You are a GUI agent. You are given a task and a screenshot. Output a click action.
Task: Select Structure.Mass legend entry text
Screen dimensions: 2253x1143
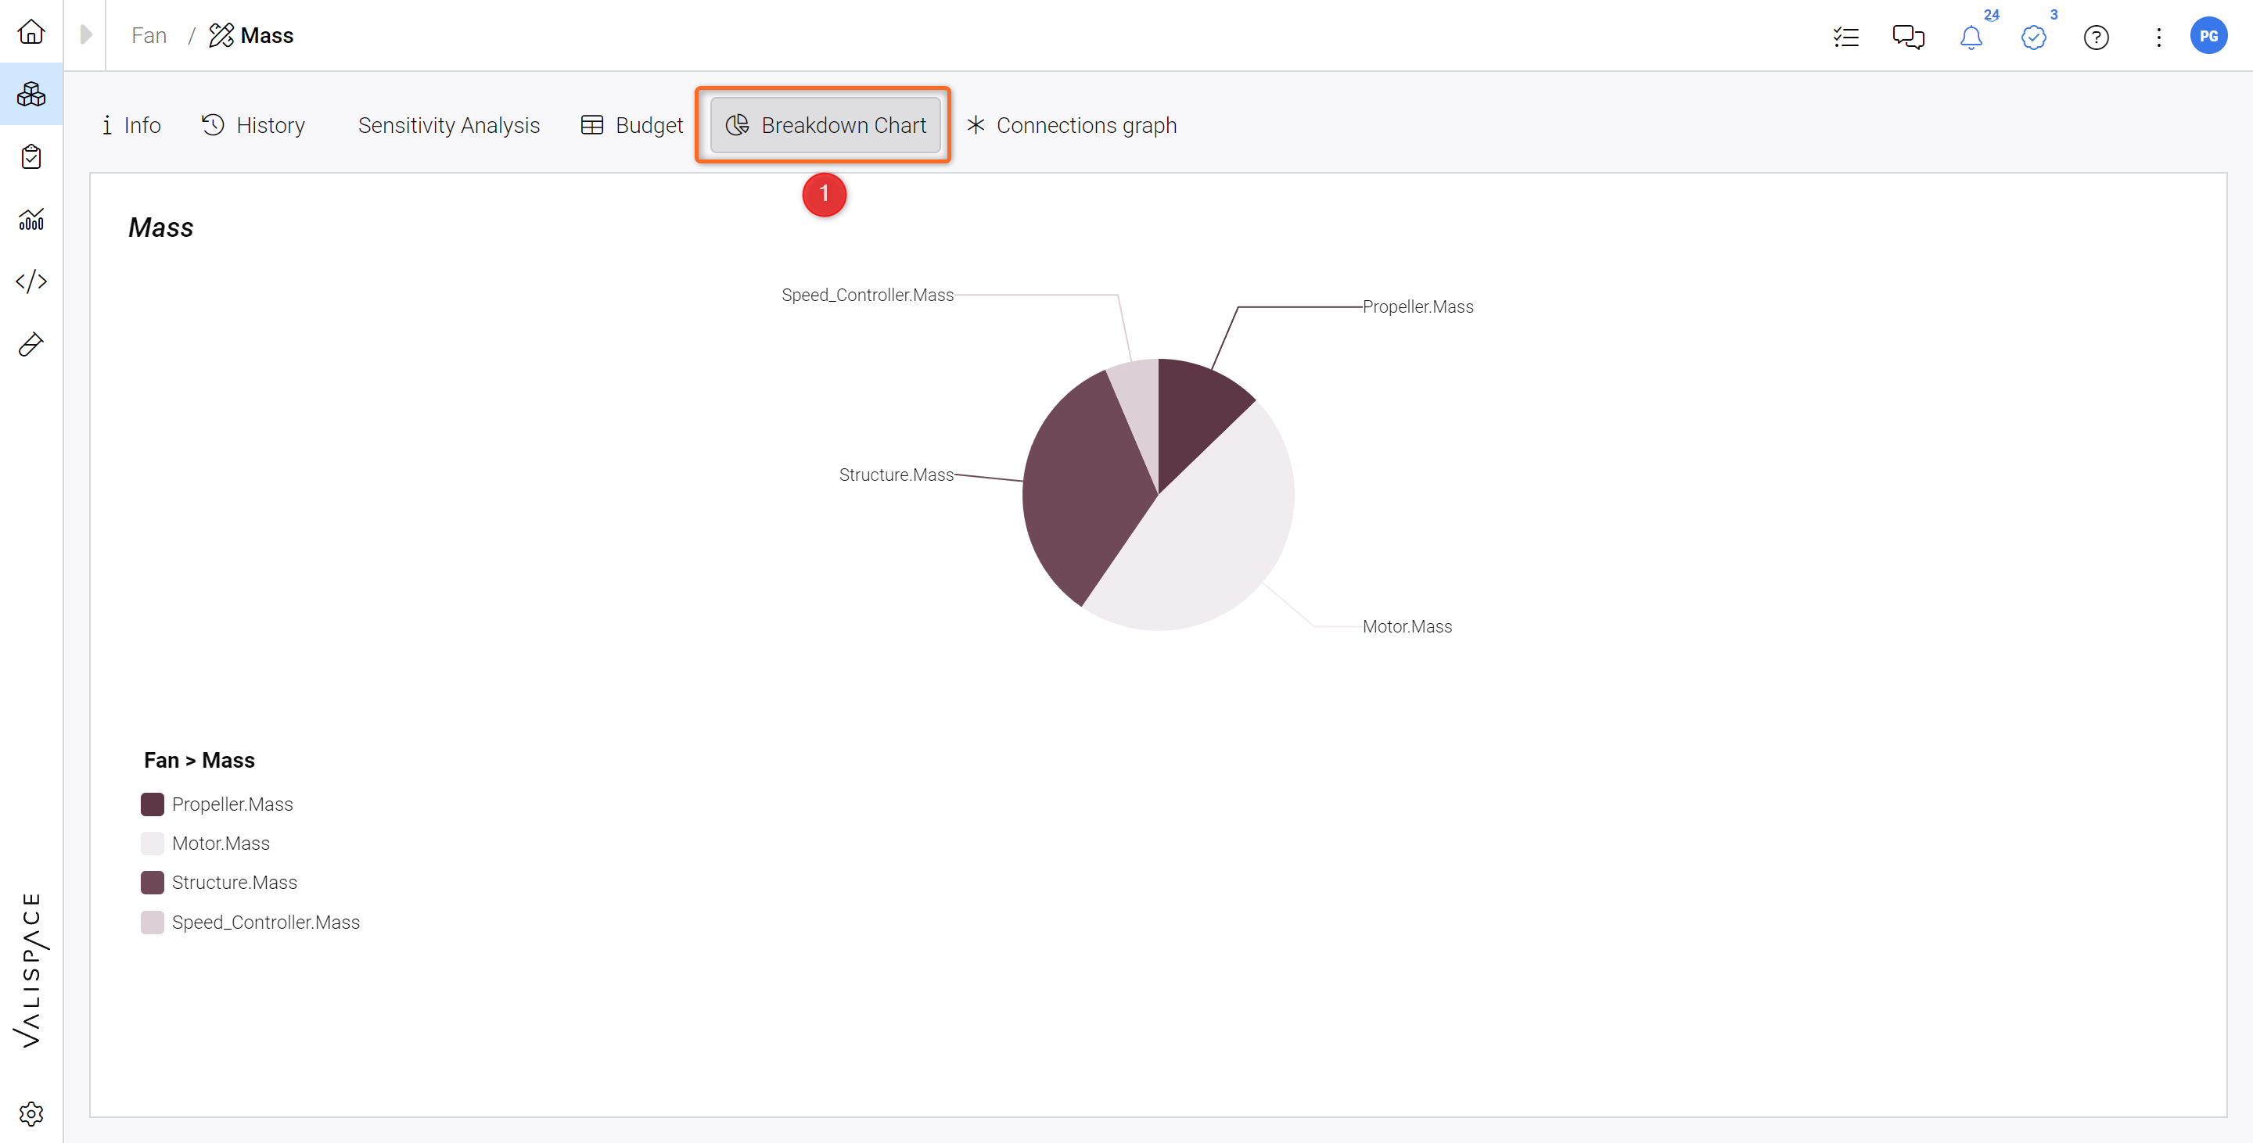point(235,883)
